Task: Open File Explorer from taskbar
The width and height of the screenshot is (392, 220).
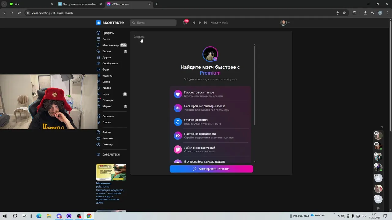Action: (49, 216)
